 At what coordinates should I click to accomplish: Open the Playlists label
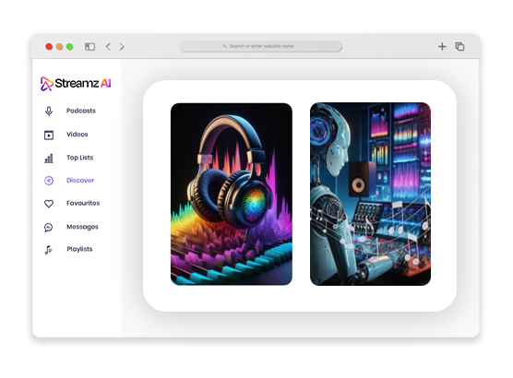(79, 249)
